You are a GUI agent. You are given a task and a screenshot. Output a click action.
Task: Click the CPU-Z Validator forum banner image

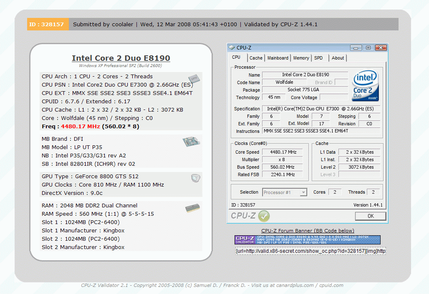click(307, 240)
